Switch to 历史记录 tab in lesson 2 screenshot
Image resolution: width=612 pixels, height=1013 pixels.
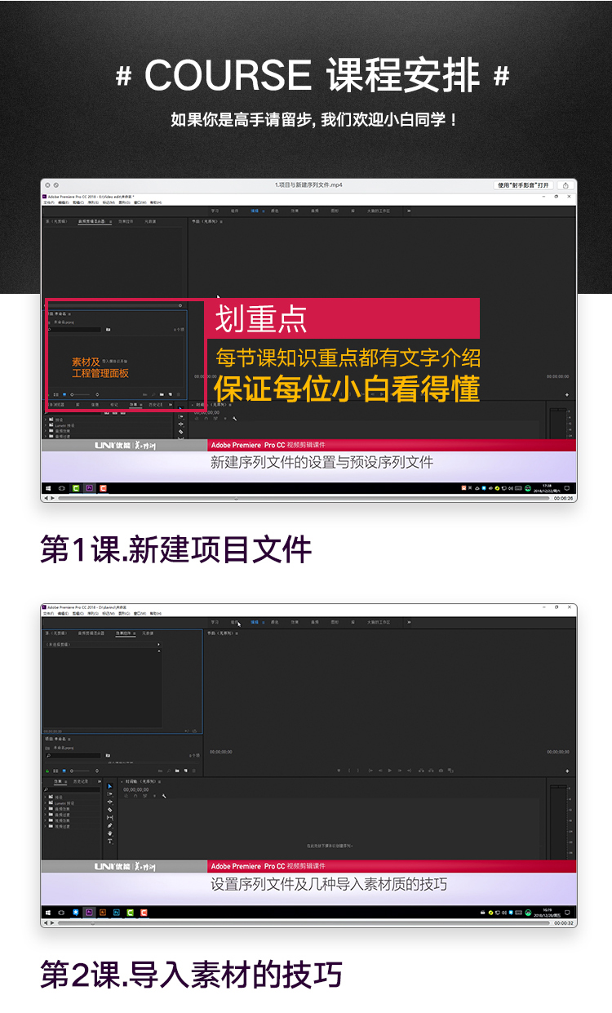(x=81, y=781)
